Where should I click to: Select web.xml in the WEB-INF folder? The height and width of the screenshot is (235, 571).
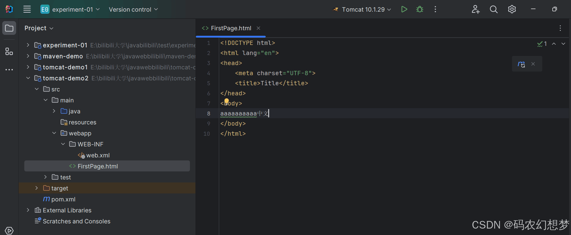click(98, 155)
